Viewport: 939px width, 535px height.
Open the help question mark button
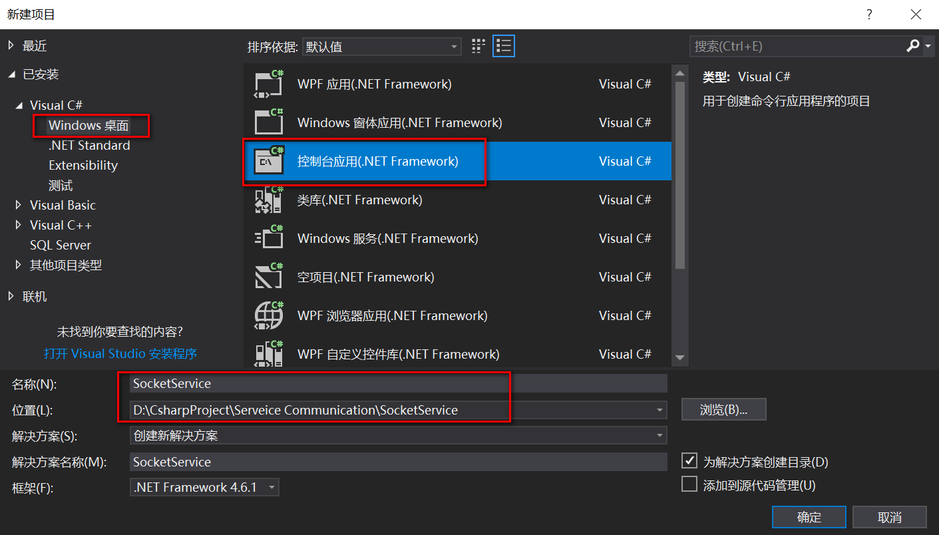point(869,14)
